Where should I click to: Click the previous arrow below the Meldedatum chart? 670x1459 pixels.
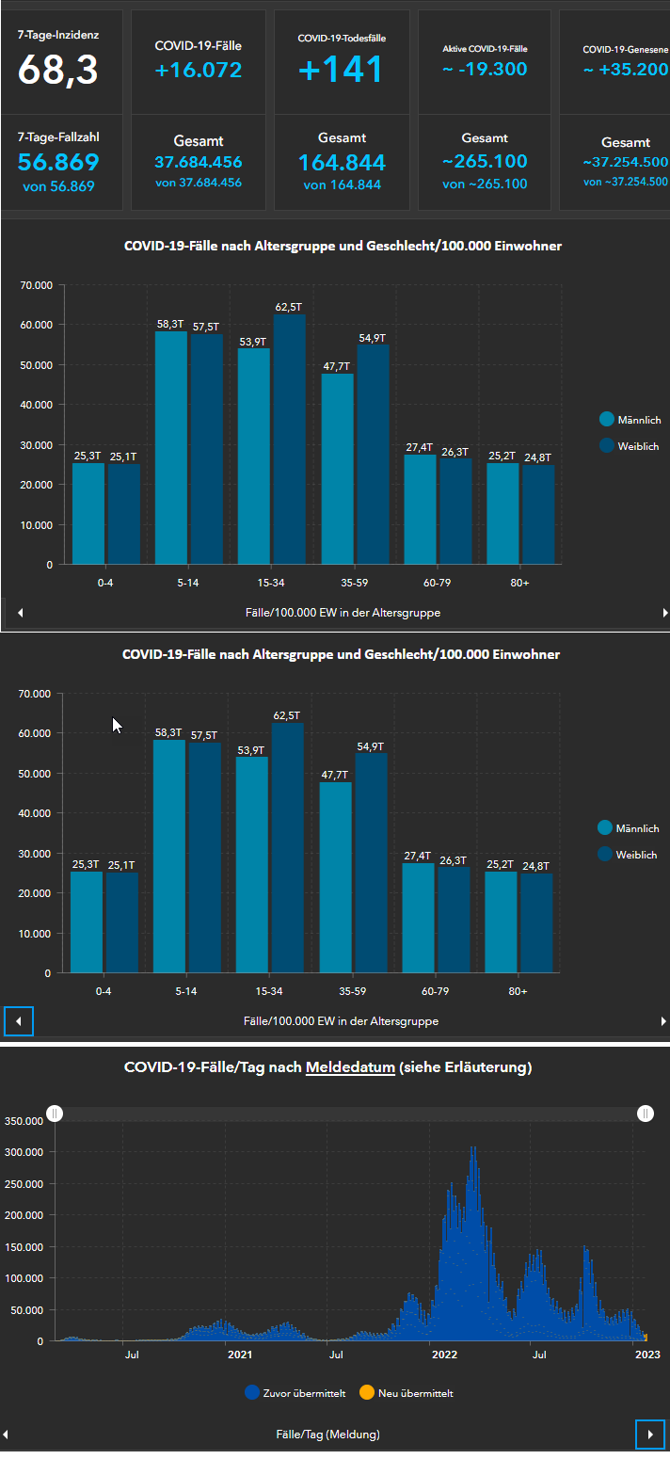coord(7,1435)
